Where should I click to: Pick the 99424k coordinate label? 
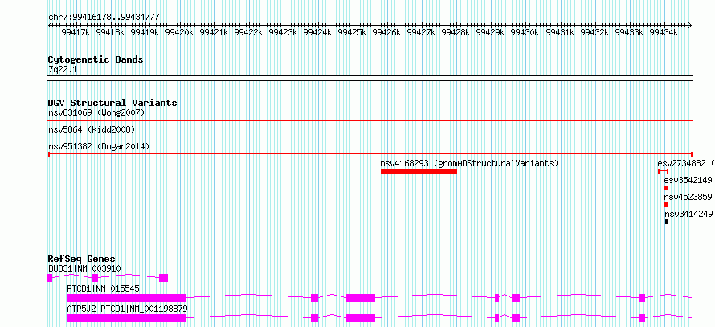pyautogui.click(x=317, y=32)
